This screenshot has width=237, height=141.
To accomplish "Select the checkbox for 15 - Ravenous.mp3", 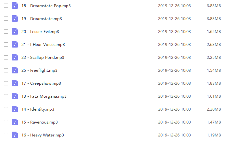I will click(x=6, y=122).
